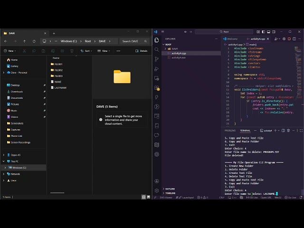Switch File Explorer to large thumbnails layout
Viewport: 304px width, 228px height.
[x=149, y=197]
